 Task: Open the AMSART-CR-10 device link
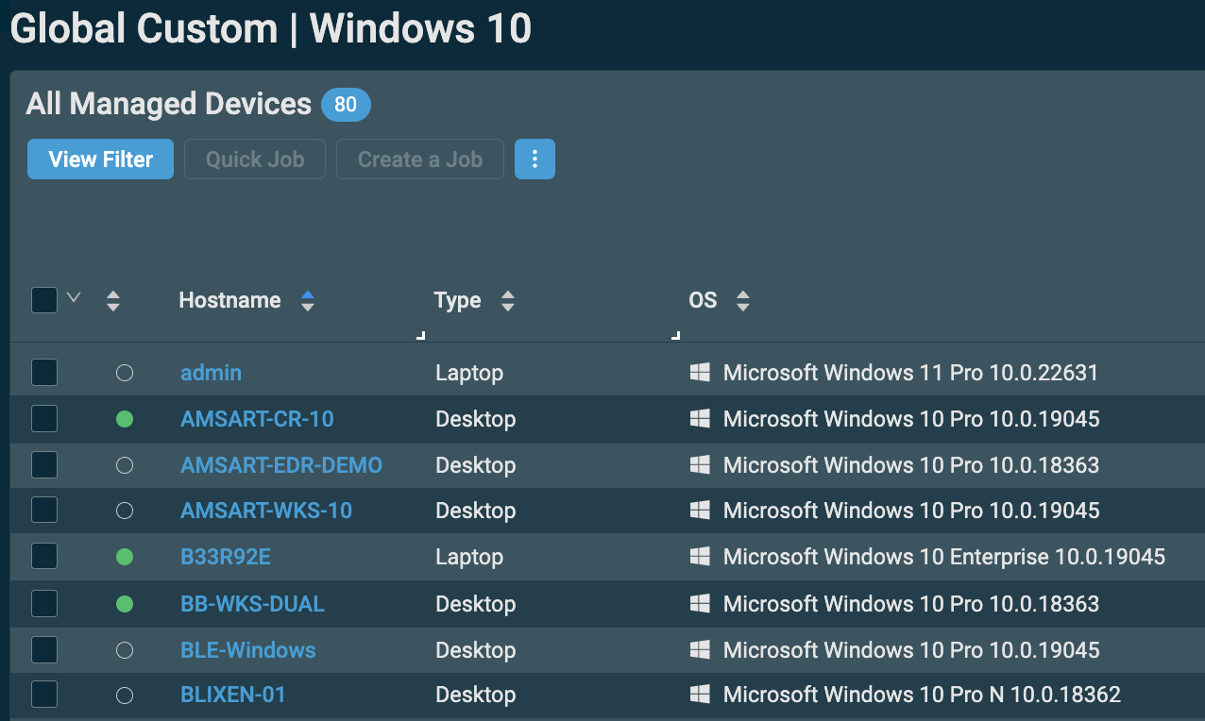click(x=257, y=419)
